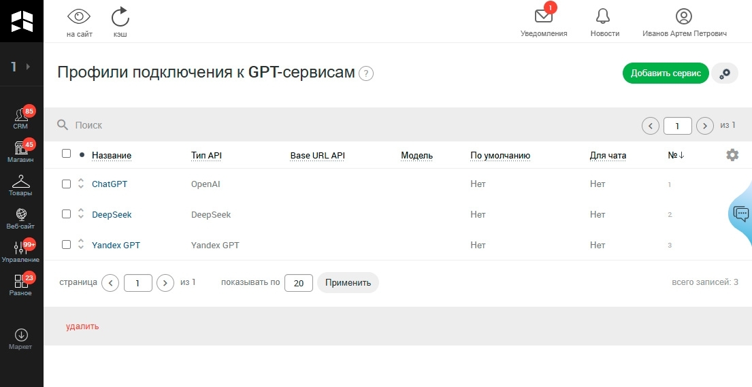Click the ChatGPT row's По умолчанию Нет

[478, 184]
